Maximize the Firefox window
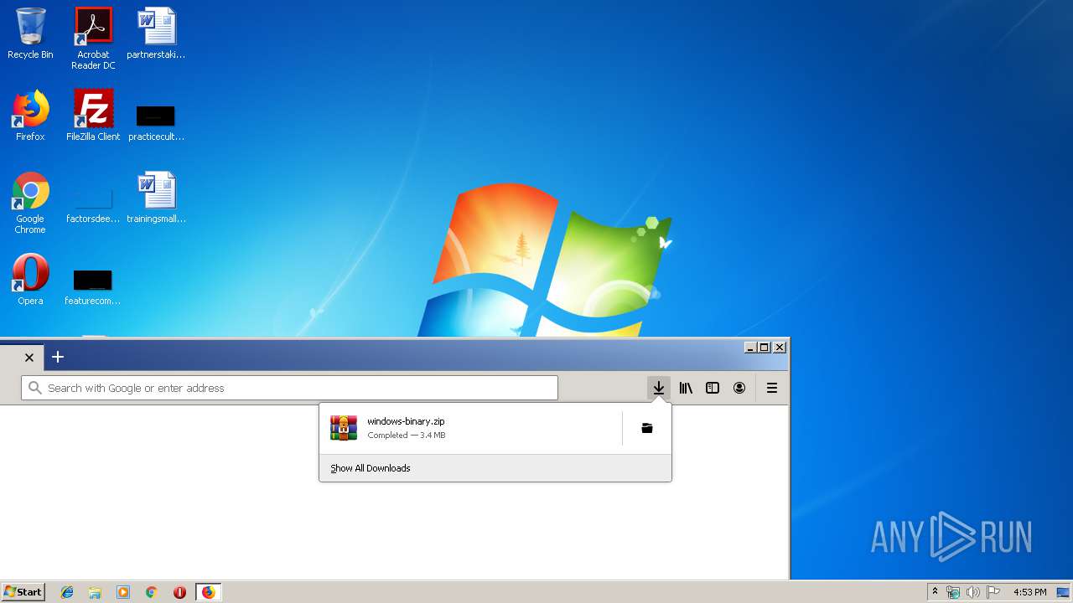Viewport: 1073px width, 603px height. 765,347
